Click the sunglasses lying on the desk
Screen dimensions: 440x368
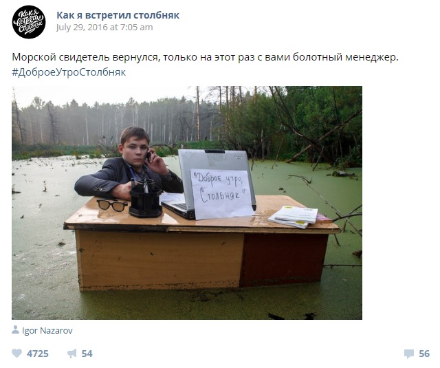tap(112, 205)
